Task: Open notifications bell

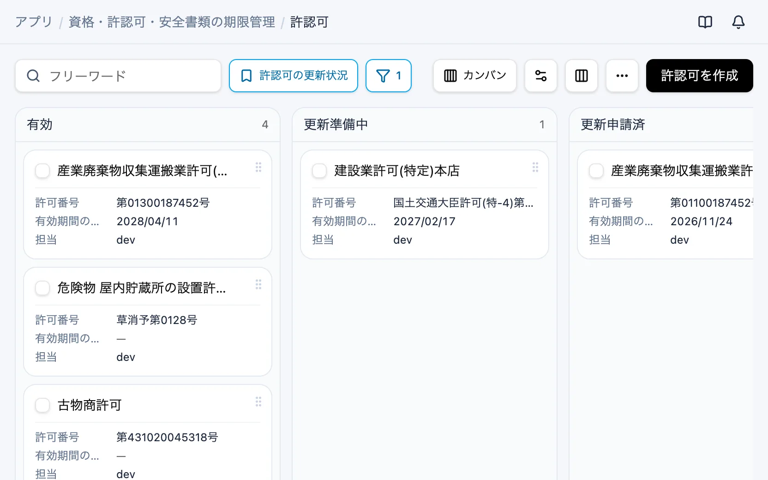Action: click(738, 22)
